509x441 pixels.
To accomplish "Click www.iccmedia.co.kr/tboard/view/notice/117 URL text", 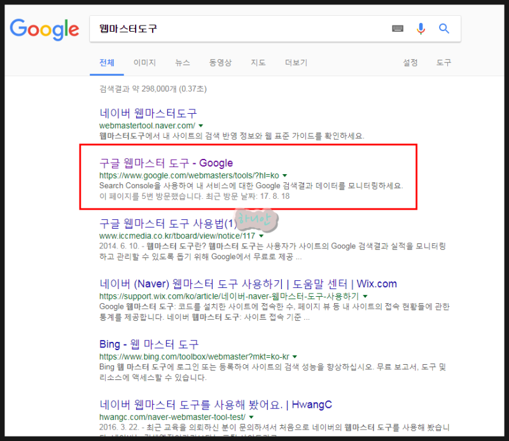I will click(x=178, y=236).
